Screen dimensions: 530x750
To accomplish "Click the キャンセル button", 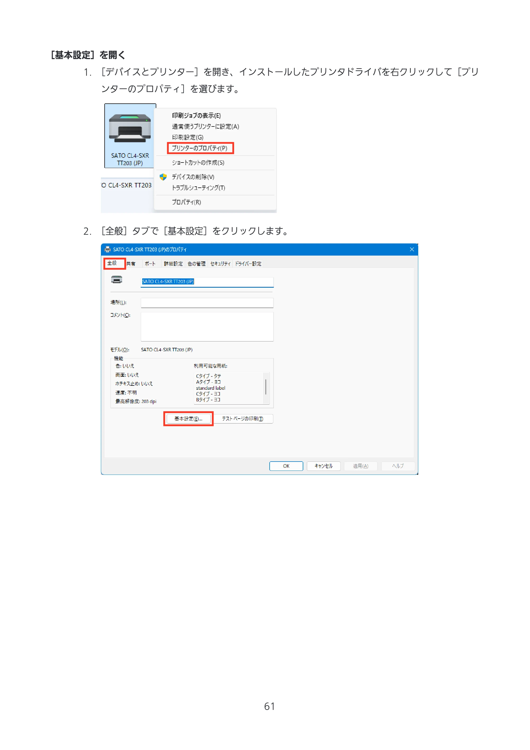I will 323,466.
